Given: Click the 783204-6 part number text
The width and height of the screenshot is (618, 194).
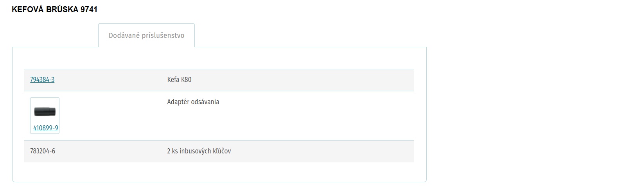Looking at the screenshot, I should point(43,151).
